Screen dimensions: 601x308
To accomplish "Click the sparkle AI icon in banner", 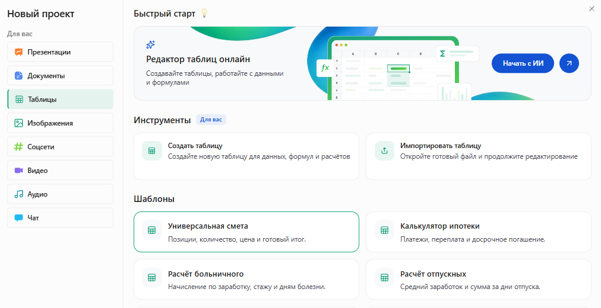I will pyautogui.click(x=151, y=44).
